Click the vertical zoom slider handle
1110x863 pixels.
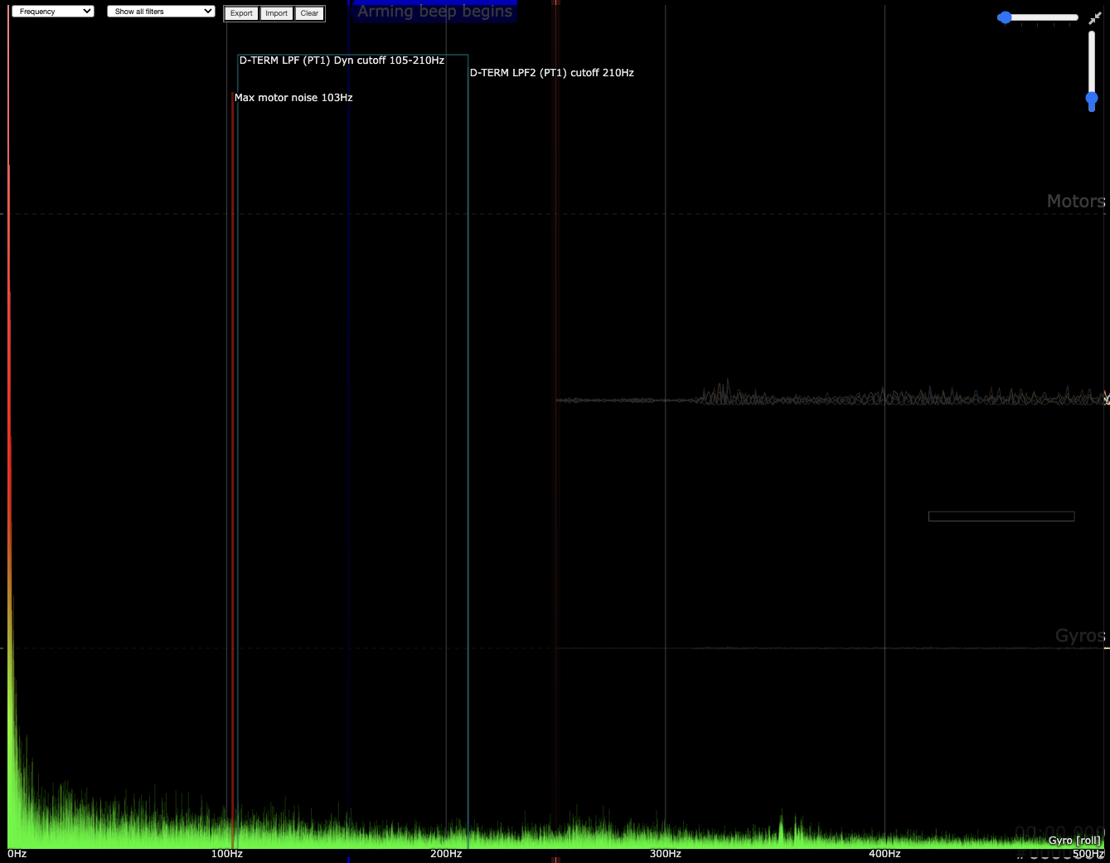click(x=1092, y=99)
